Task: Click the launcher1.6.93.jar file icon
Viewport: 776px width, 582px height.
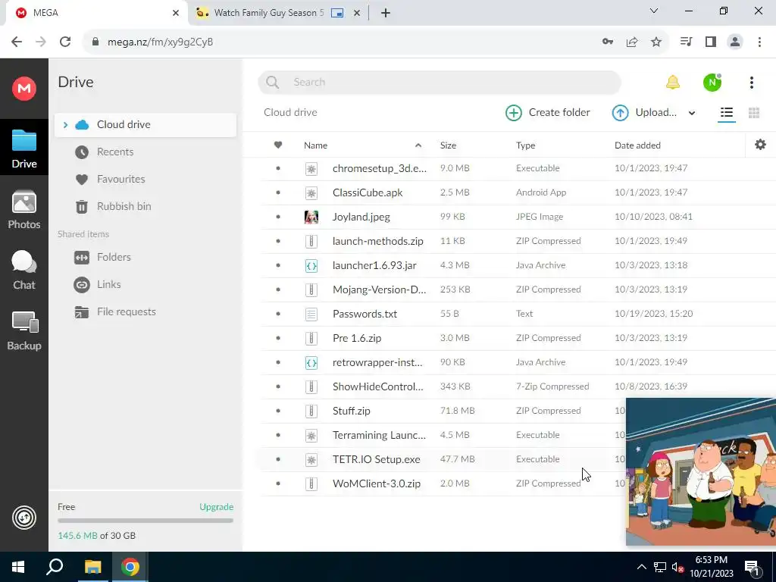Action: coord(311,265)
